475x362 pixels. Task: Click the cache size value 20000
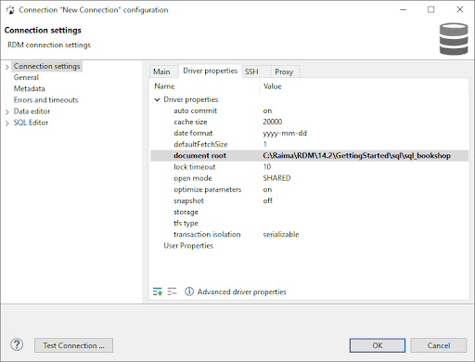[x=273, y=122]
